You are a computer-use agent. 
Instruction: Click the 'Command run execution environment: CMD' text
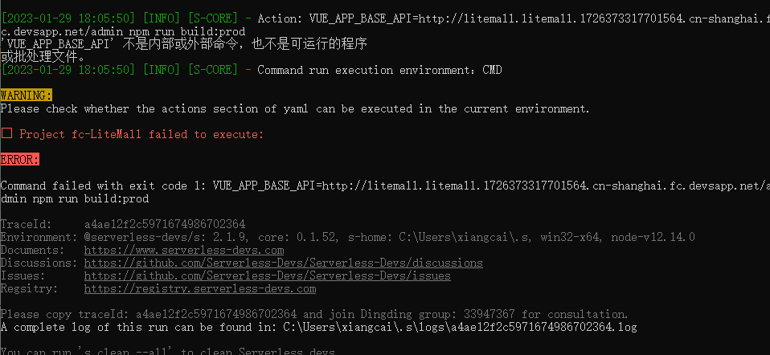point(379,70)
